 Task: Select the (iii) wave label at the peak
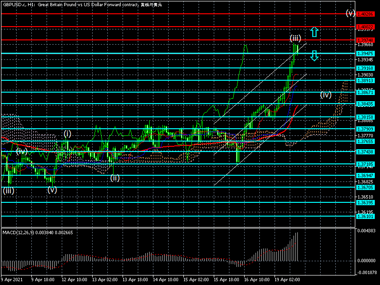pyautogui.click(x=295, y=38)
